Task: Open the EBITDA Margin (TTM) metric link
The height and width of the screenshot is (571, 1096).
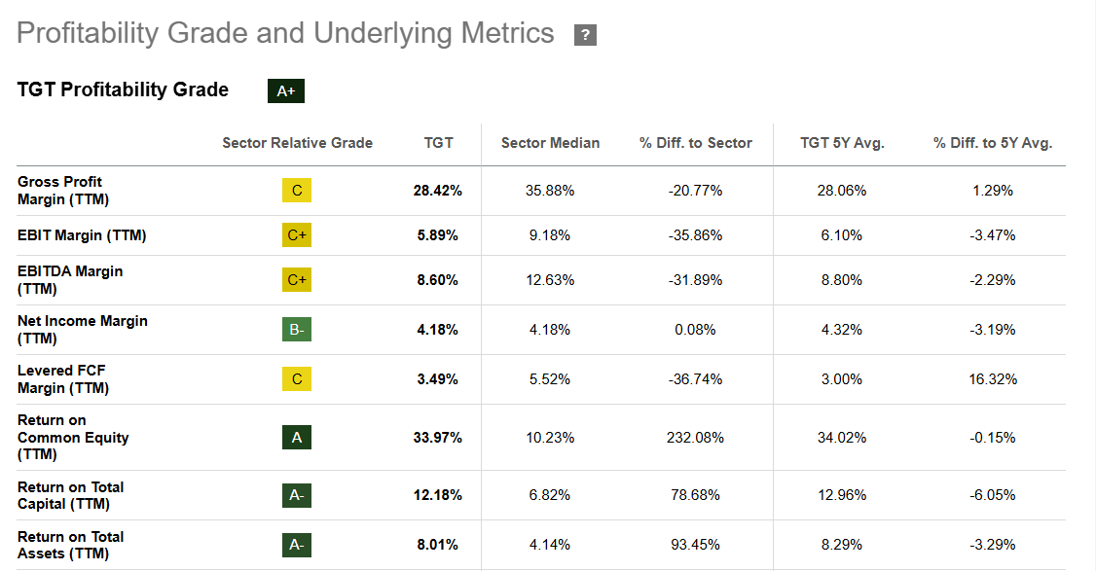Action: click(70, 280)
